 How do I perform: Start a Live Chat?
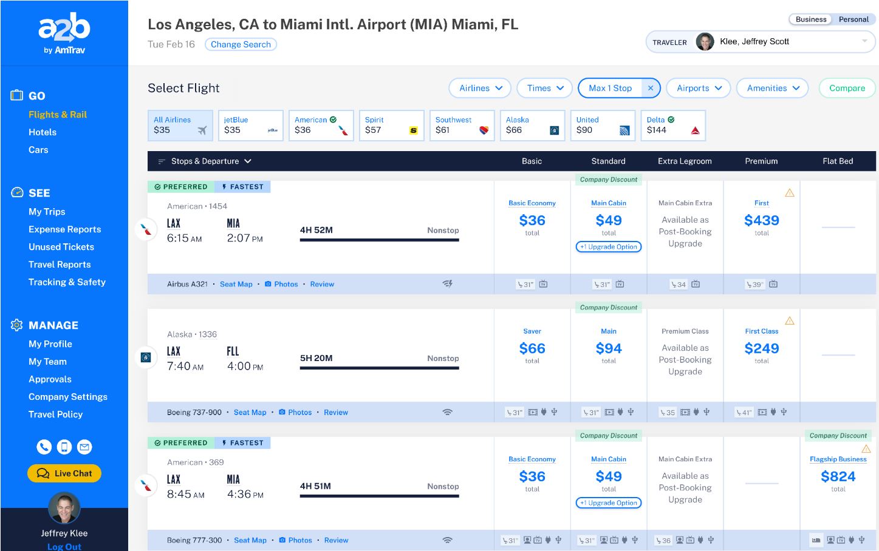tap(64, 473)
